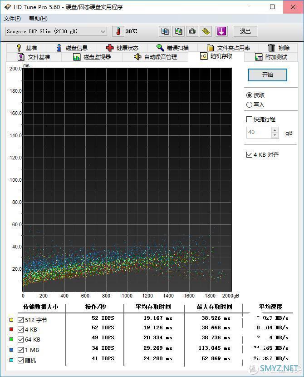This screenshot has height=377, width=304.
Task: Click the 113.045 ms max access value
Action: pos(215,348)
